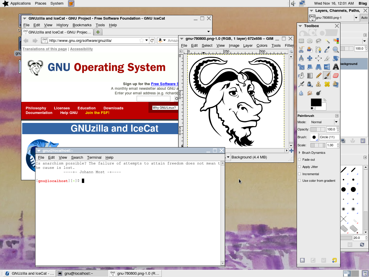Select the Ink tool
Screen dimensions: 369x277
coord(310,84)
